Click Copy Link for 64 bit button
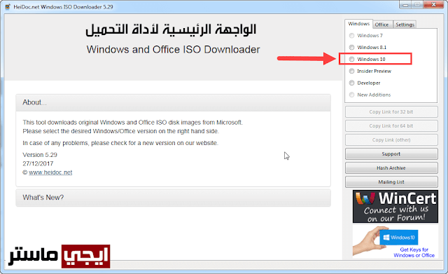The height and width of the screenshot is (274, 448). (391, 126)
